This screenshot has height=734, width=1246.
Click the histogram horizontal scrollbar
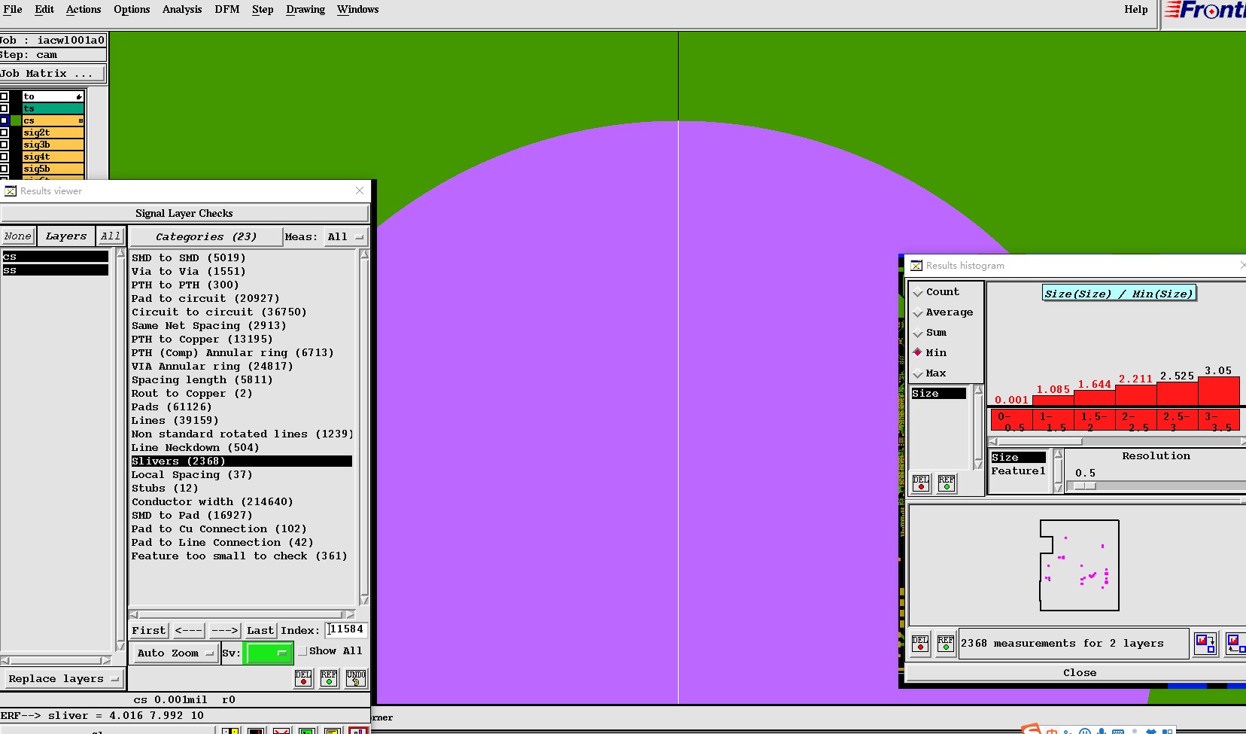tap(1117, 442)
